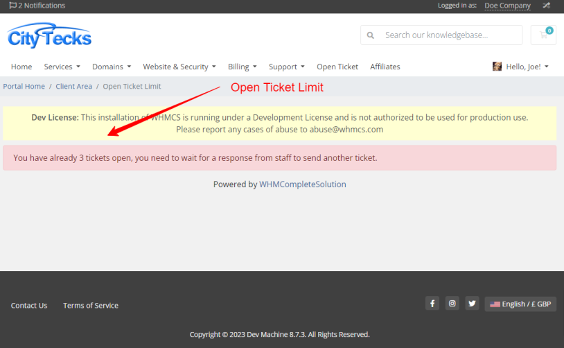Click Joe's user avatar picture
564x348 pixels.
(x=497, y=67)
